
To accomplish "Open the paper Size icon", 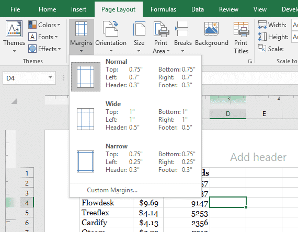I will pos(139,29).
